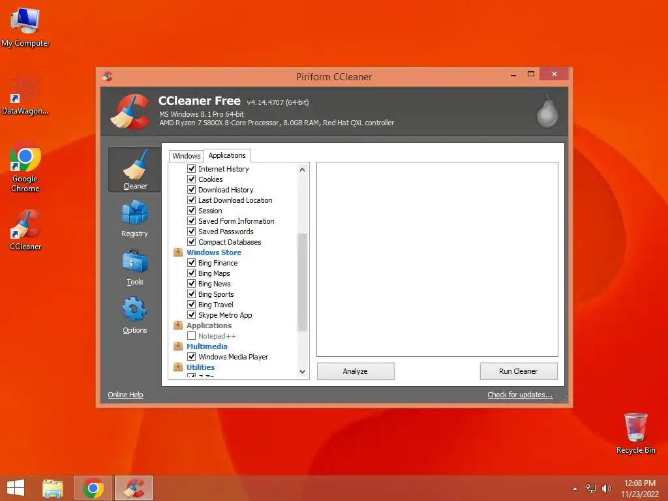The image size is (668, 501).
Task: Toggle Bing Travel checkbox
Action: coord(192,305)
